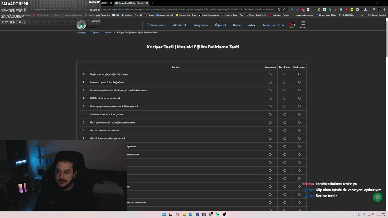Go to Anasayfa breadcrumb link
Image resolution: width=388 pixels, height=218 pixels.
click(82, 32)
